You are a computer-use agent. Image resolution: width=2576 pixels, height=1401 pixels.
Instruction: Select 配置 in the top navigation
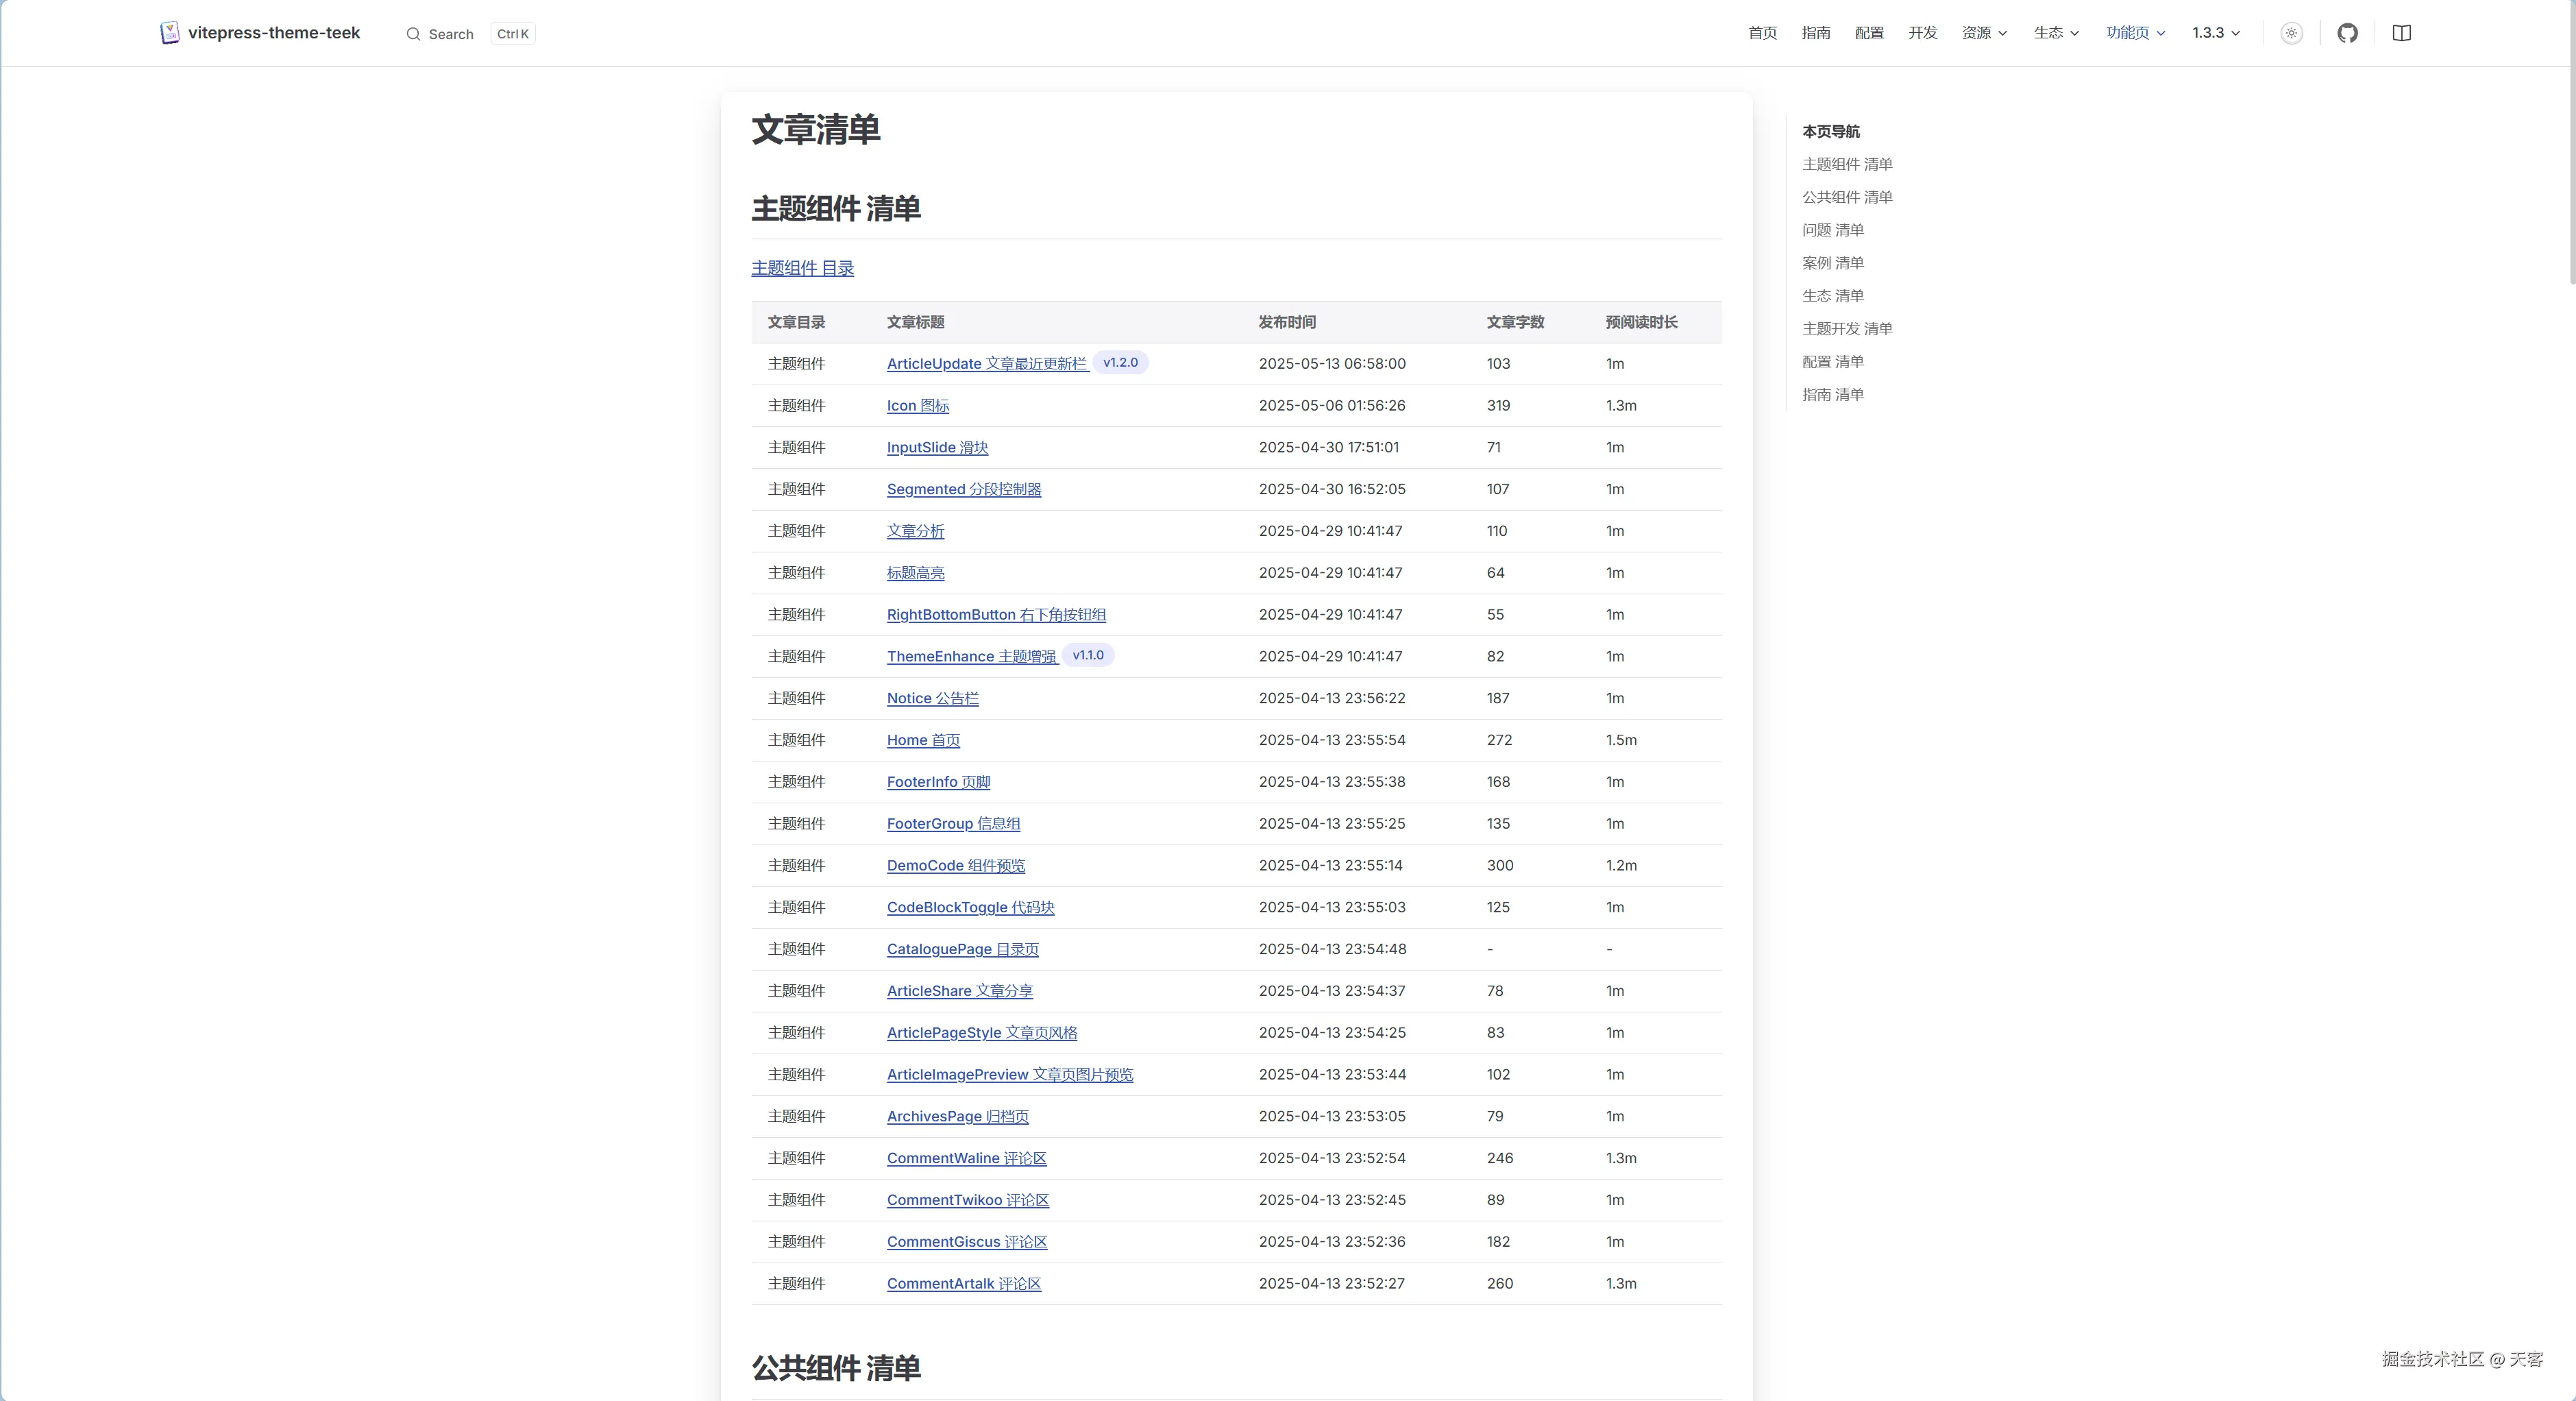1869,33
